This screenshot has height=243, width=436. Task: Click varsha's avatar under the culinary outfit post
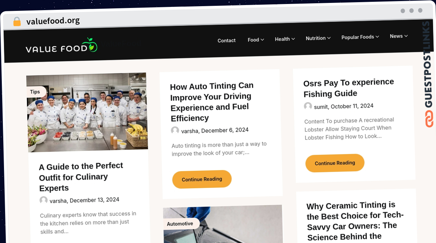[x=44, y=200]
